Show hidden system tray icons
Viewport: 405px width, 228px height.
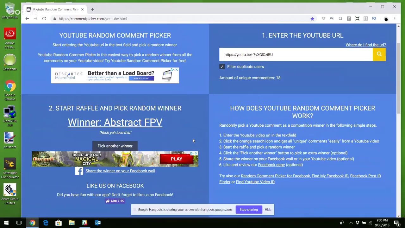351,223
